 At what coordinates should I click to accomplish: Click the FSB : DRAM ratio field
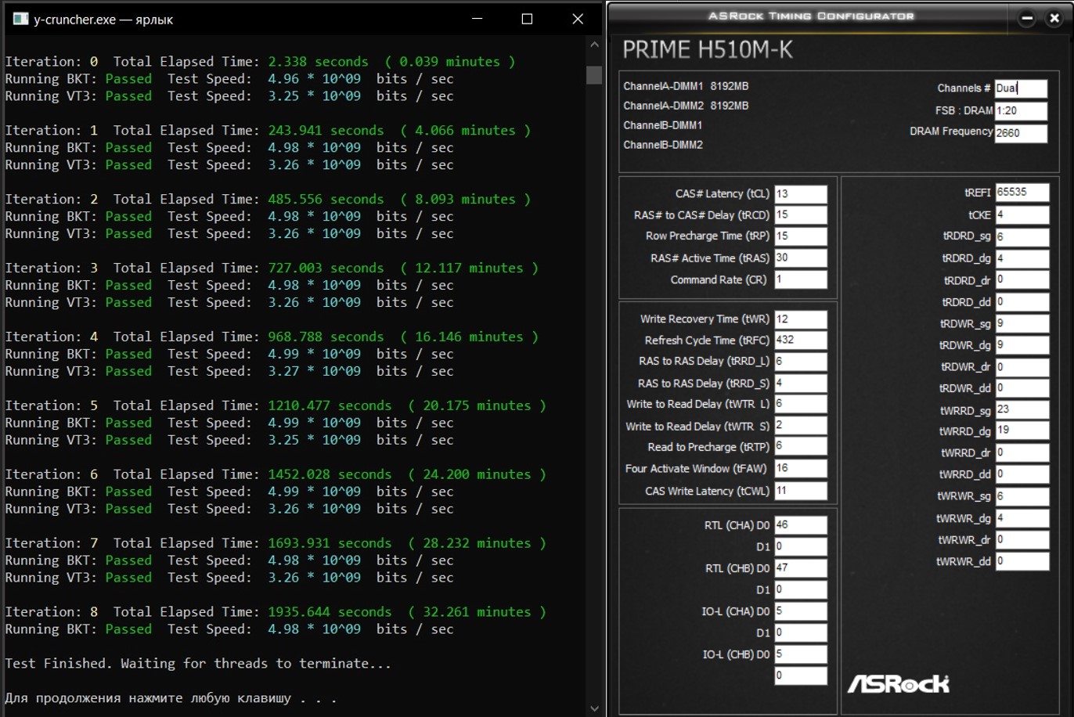1021,111
